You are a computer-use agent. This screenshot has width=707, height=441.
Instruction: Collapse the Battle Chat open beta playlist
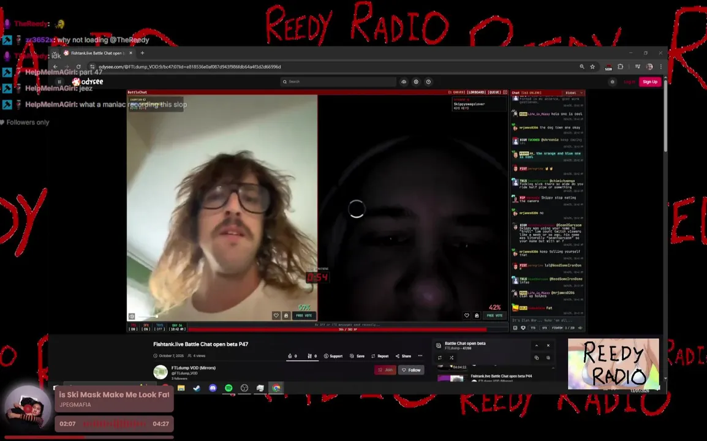click(x=537, y=345)
